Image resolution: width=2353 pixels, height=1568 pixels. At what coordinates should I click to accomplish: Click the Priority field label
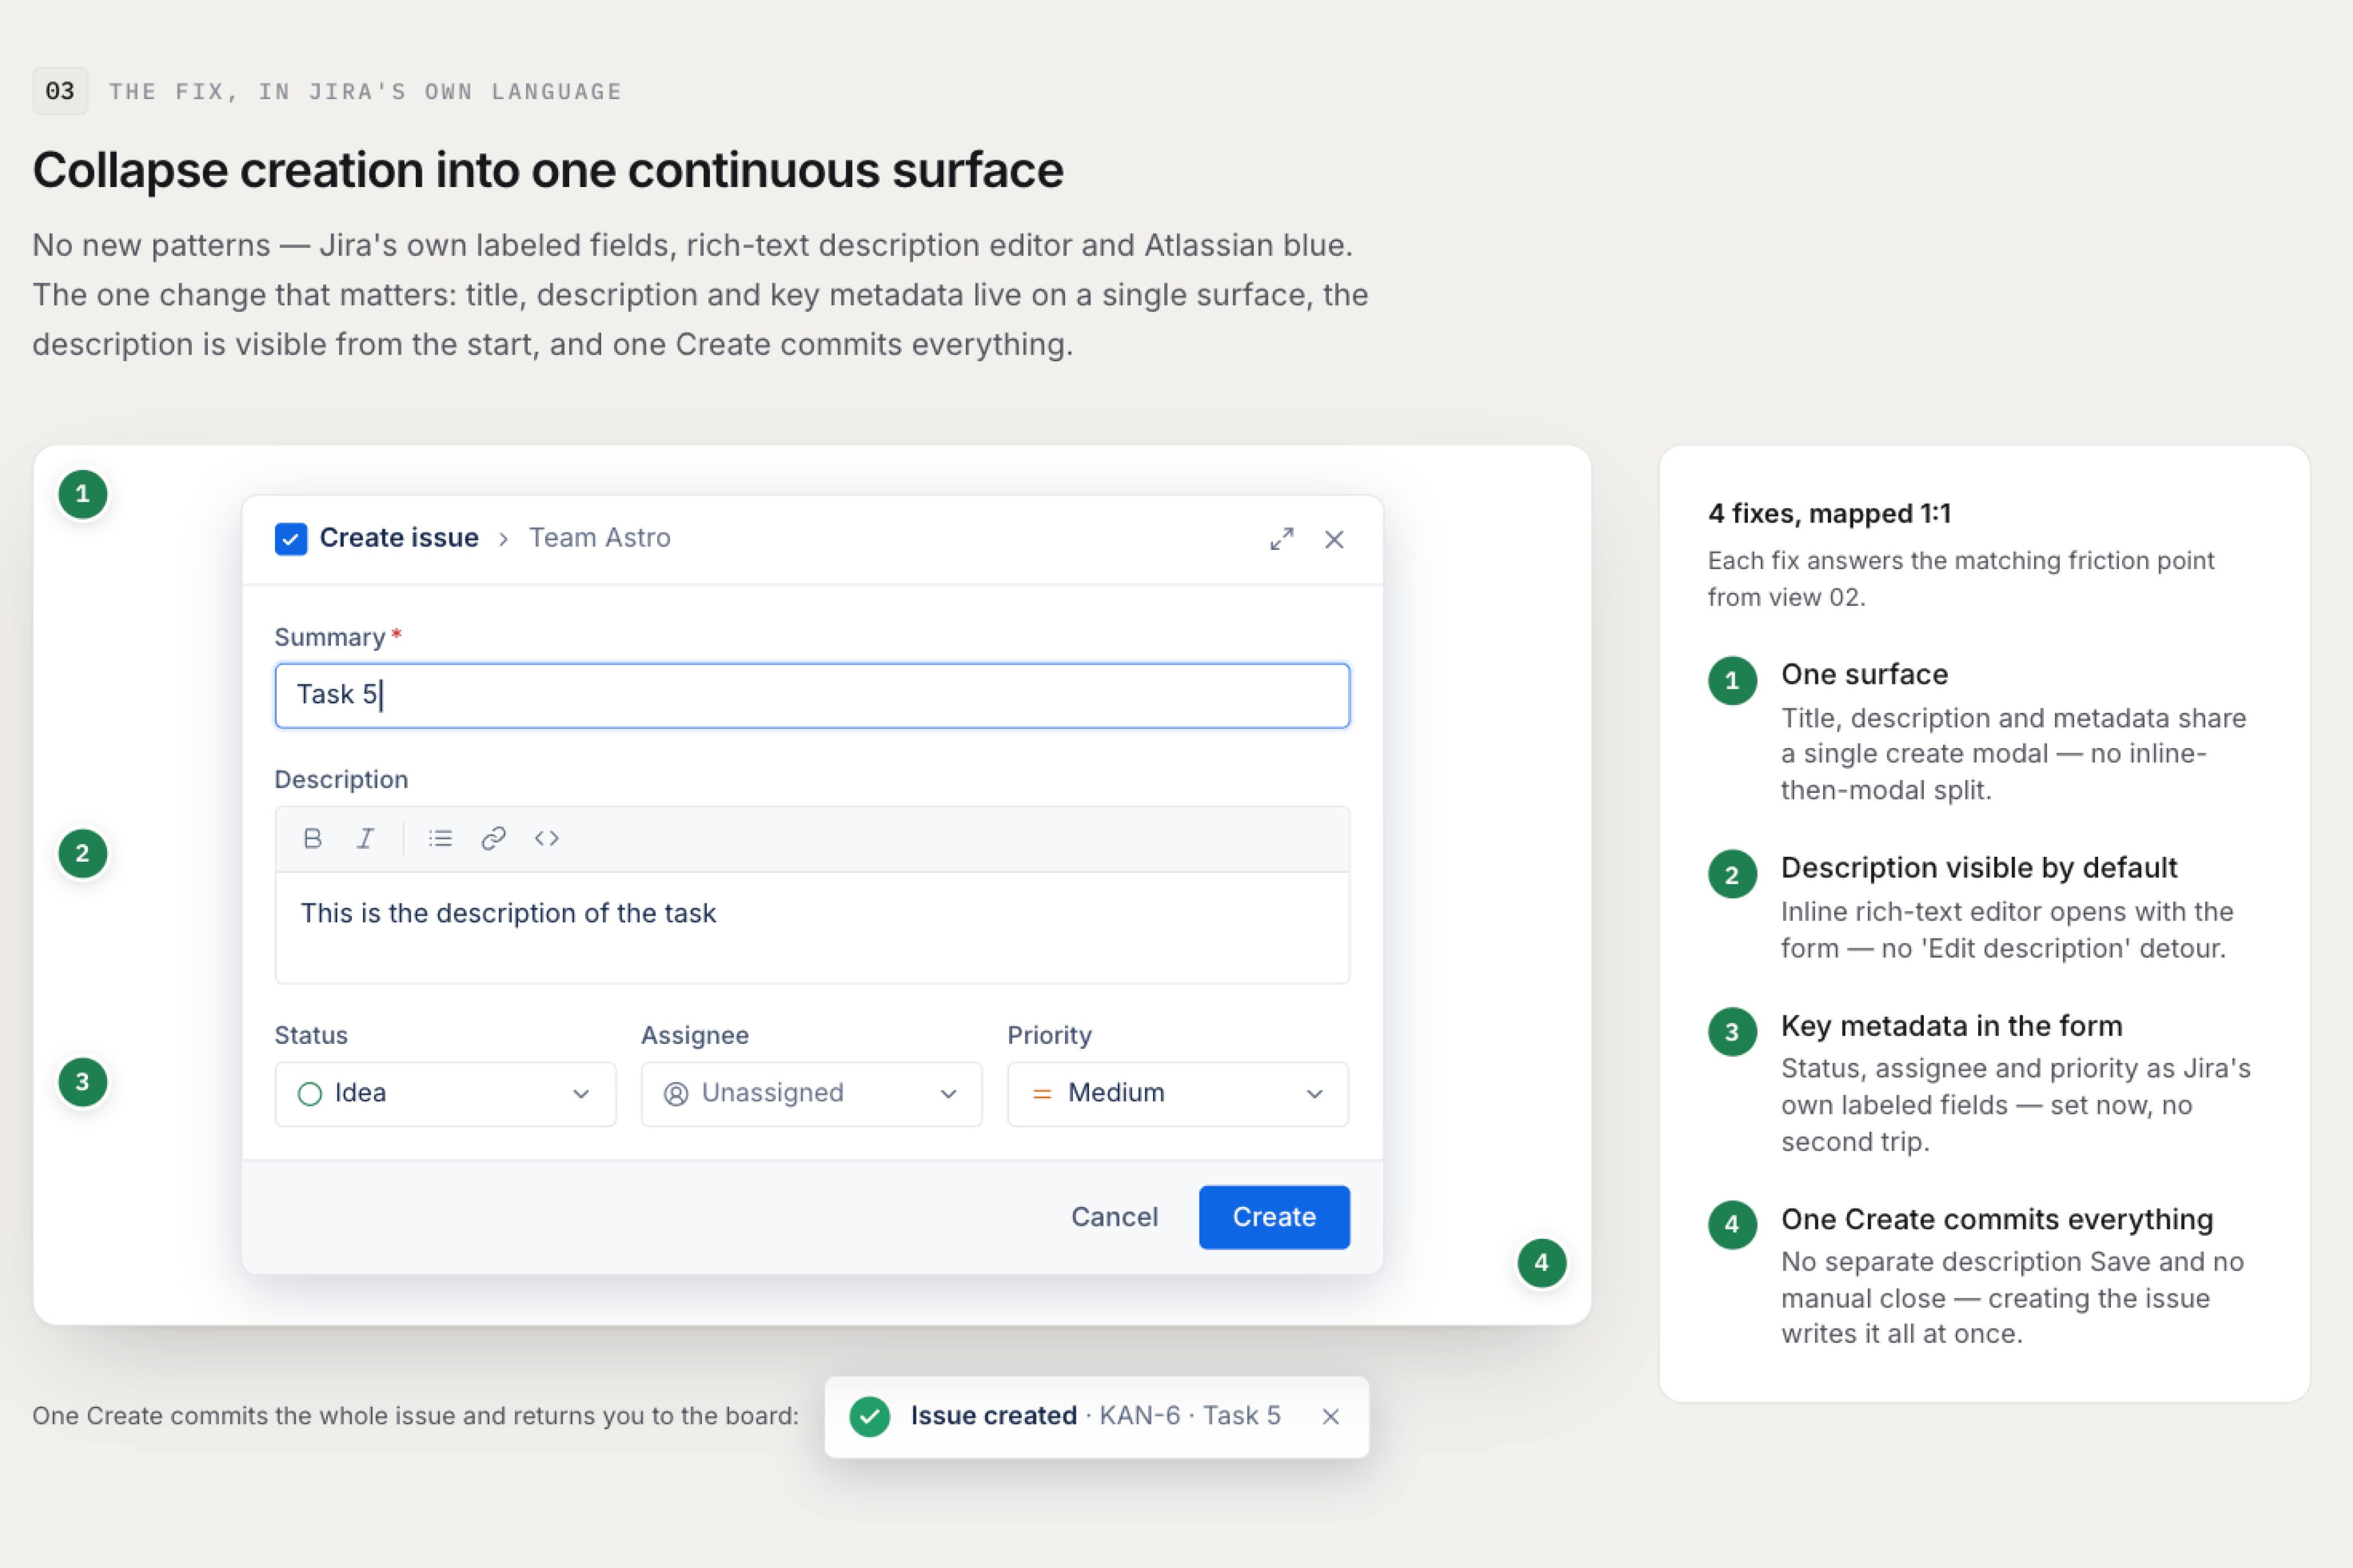coord(1049,1035)
